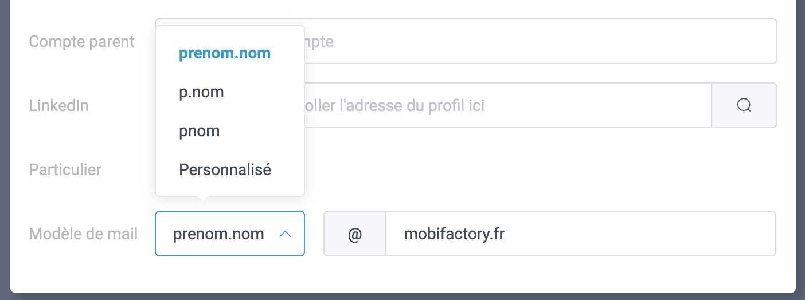Click the prenom.nom text in the combo box

pos(218,234)
